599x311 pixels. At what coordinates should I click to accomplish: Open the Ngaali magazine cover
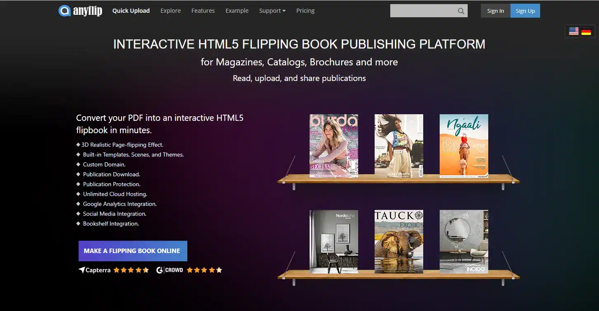[464, 146]
